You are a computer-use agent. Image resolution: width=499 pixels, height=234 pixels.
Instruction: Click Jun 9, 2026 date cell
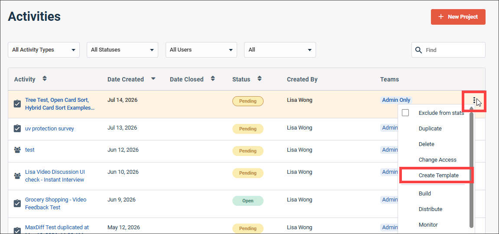pos(121,200)
